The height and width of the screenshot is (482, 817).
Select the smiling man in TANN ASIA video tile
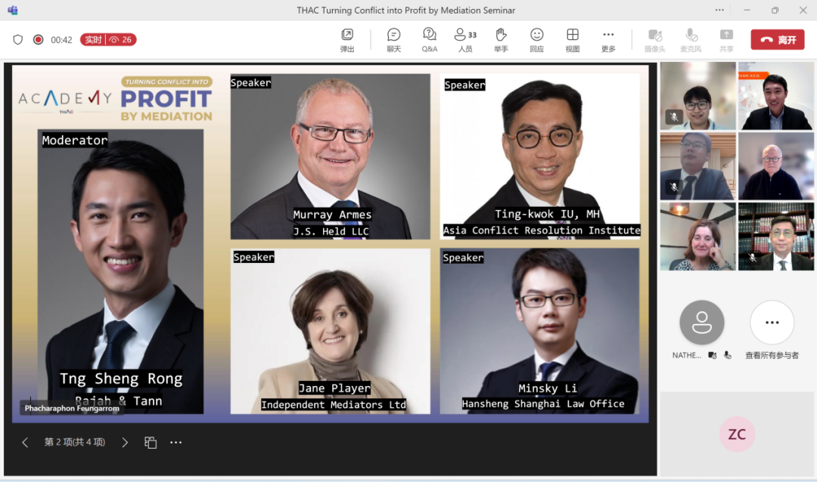pos(776,96)
